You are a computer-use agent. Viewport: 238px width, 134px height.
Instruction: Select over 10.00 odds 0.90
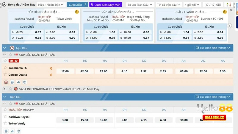135,32
